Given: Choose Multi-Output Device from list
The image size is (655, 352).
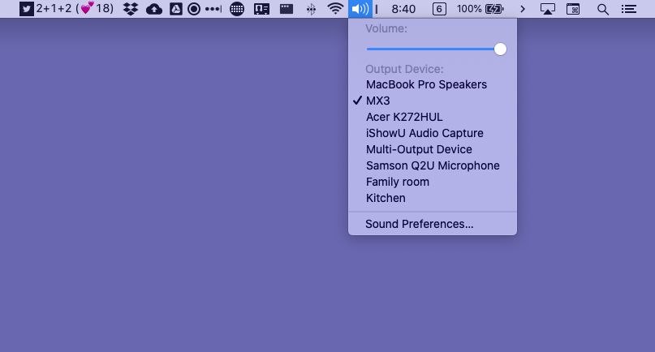Looking at the screenshot, I should point(419,149).
